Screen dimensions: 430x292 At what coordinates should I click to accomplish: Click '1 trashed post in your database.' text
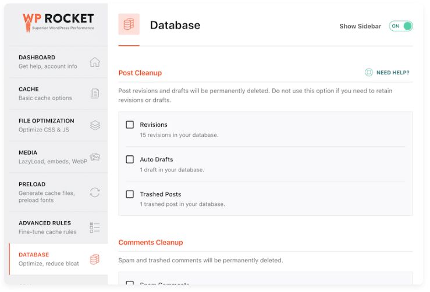click(182, 204)
